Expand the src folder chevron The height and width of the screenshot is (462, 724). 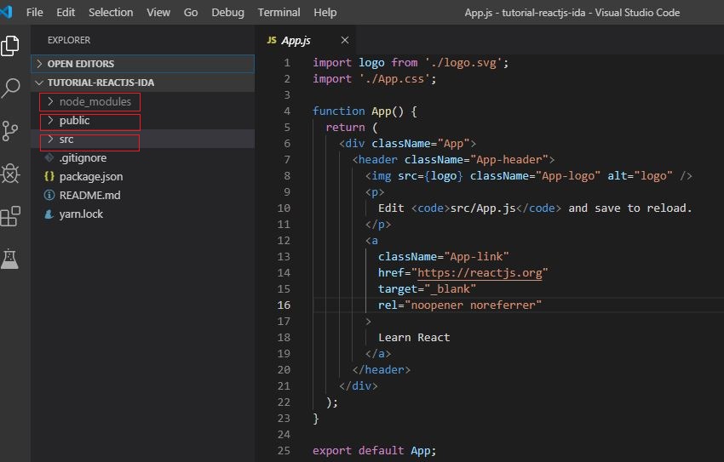pyautogui.click(x=50, y=140)
